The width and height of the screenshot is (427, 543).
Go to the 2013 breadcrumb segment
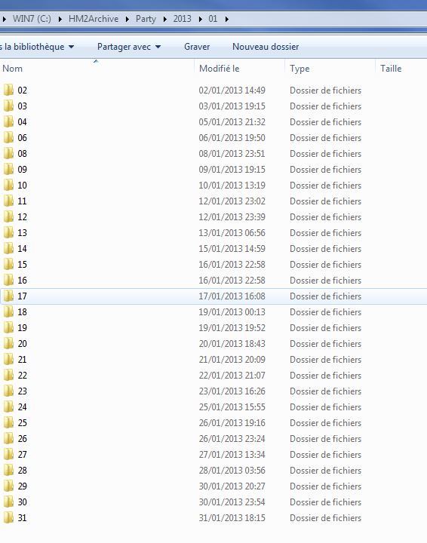point(182,19)
